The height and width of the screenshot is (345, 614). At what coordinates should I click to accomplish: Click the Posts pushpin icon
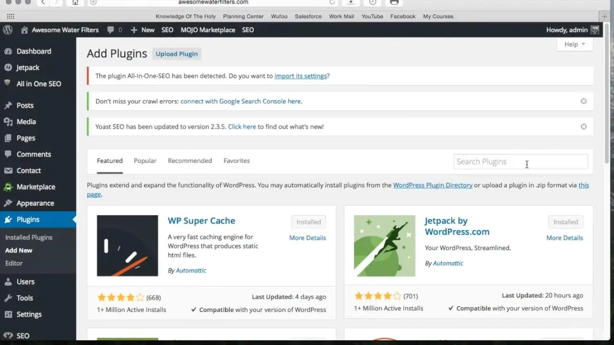[x=8, y=105]
